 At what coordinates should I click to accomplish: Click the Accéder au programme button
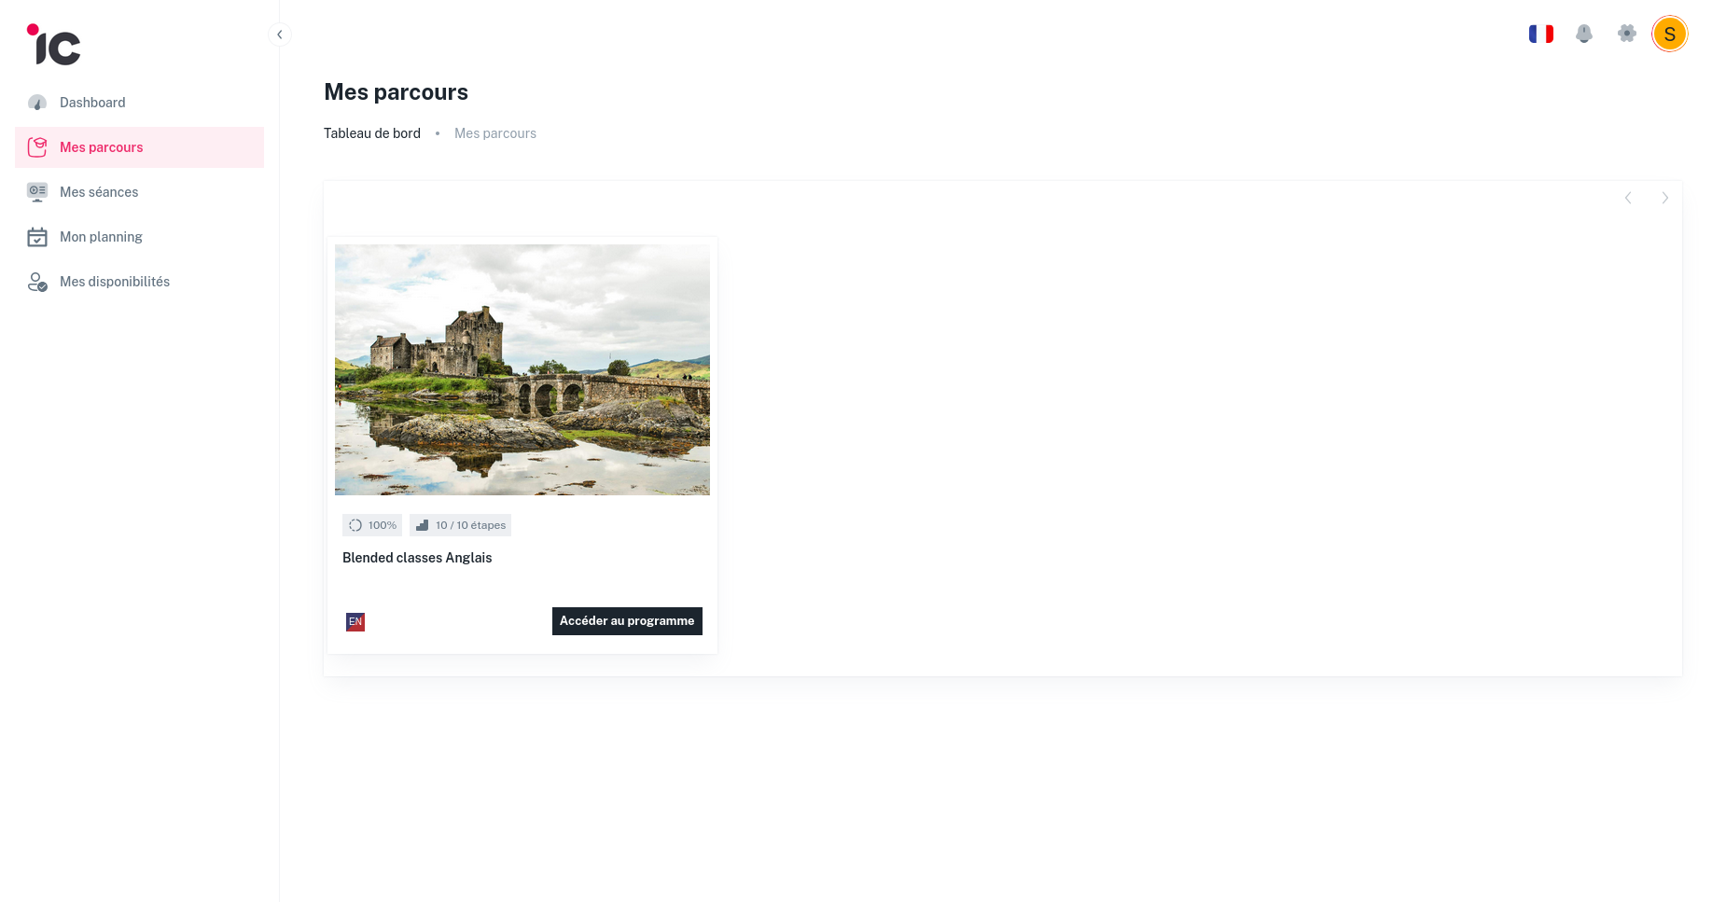pyautogui.click(x=627, y=620)
